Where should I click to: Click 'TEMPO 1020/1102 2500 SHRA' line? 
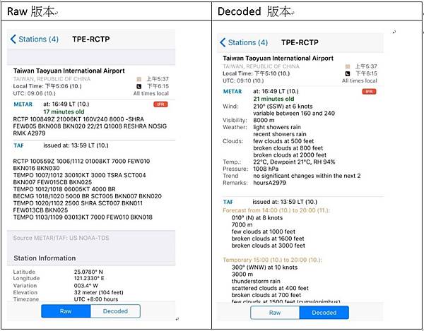78,203
